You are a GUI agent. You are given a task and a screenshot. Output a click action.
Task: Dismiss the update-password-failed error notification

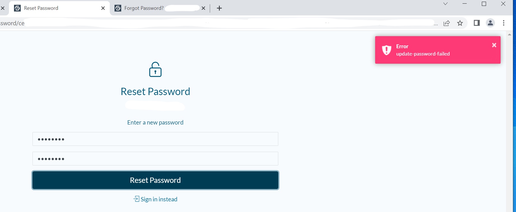point(494,45)
